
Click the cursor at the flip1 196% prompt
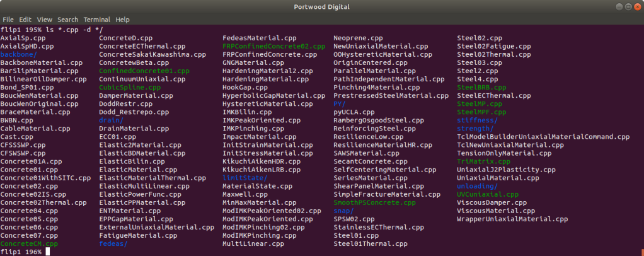(48, 252)
